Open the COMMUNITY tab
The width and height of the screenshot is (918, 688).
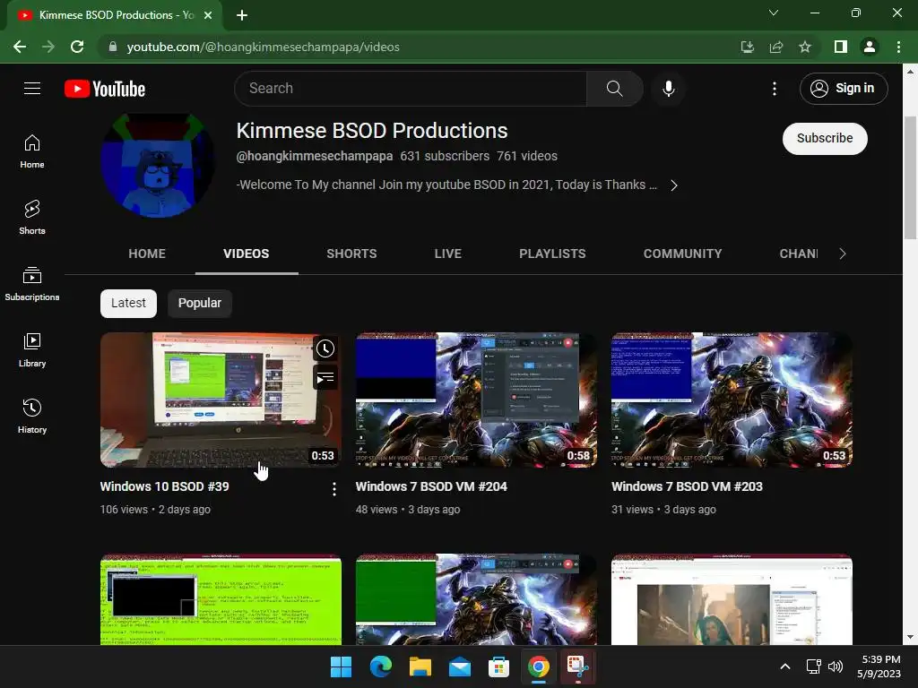pos(682,254)
